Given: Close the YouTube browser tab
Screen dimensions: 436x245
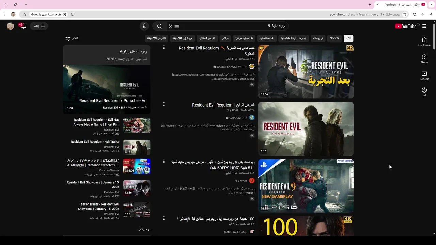Looking at the screenshot, I should (x=377, y=5).
